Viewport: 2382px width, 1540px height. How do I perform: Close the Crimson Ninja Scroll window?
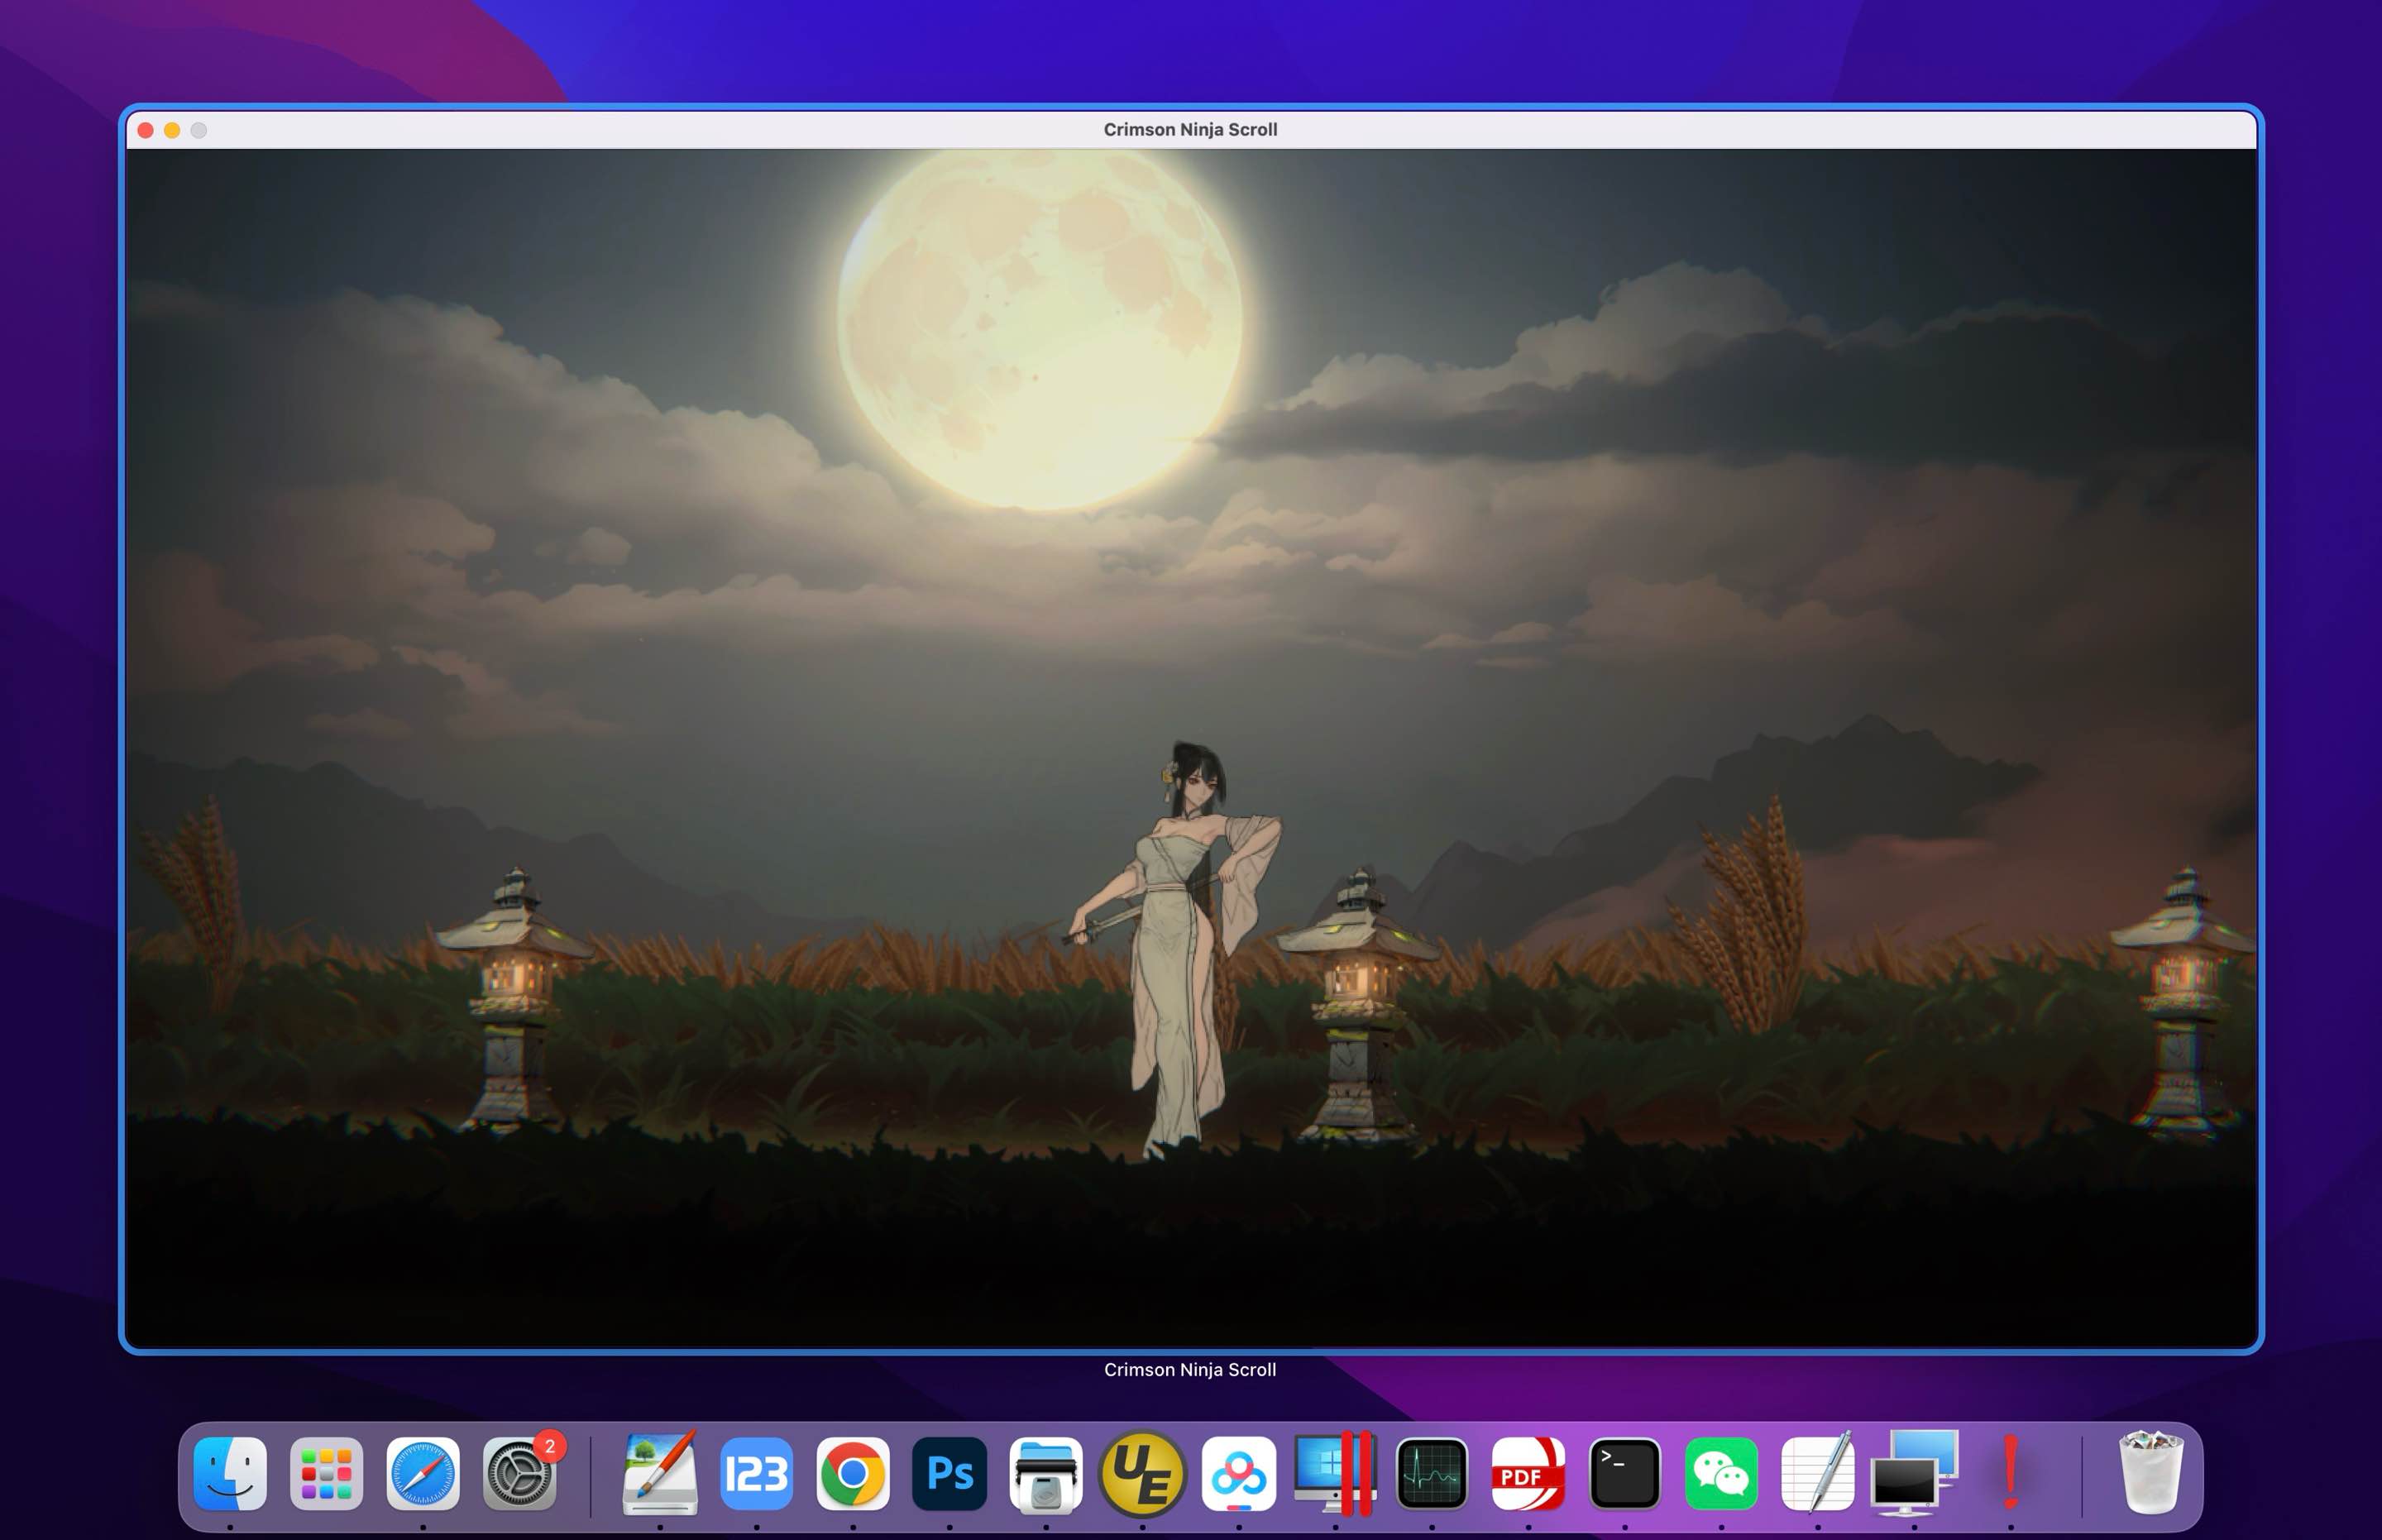coord(146,130)
